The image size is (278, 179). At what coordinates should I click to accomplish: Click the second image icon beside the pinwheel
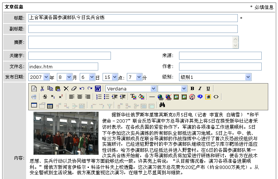point(184,97)
